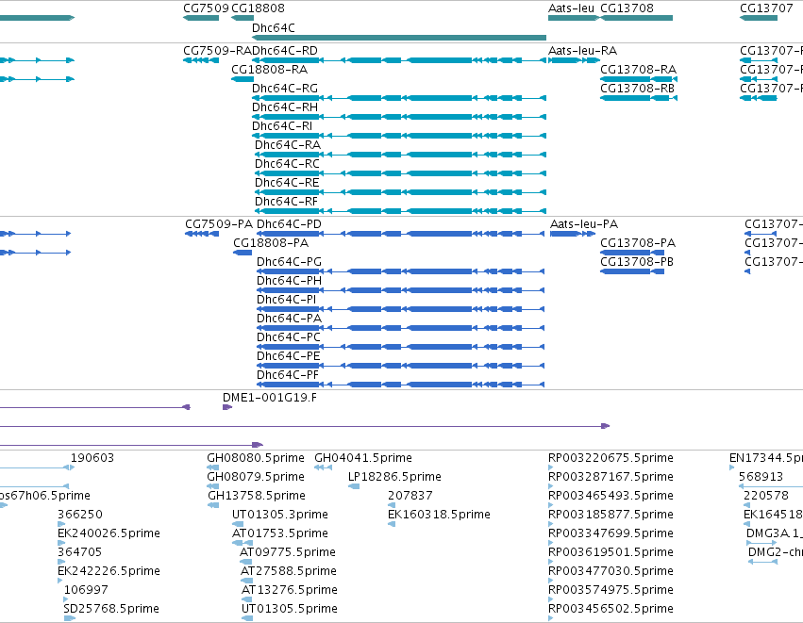The width and height of the screenshot is (803, 623).
Task: Click the AT13276.5prime label
Action: 290,591
